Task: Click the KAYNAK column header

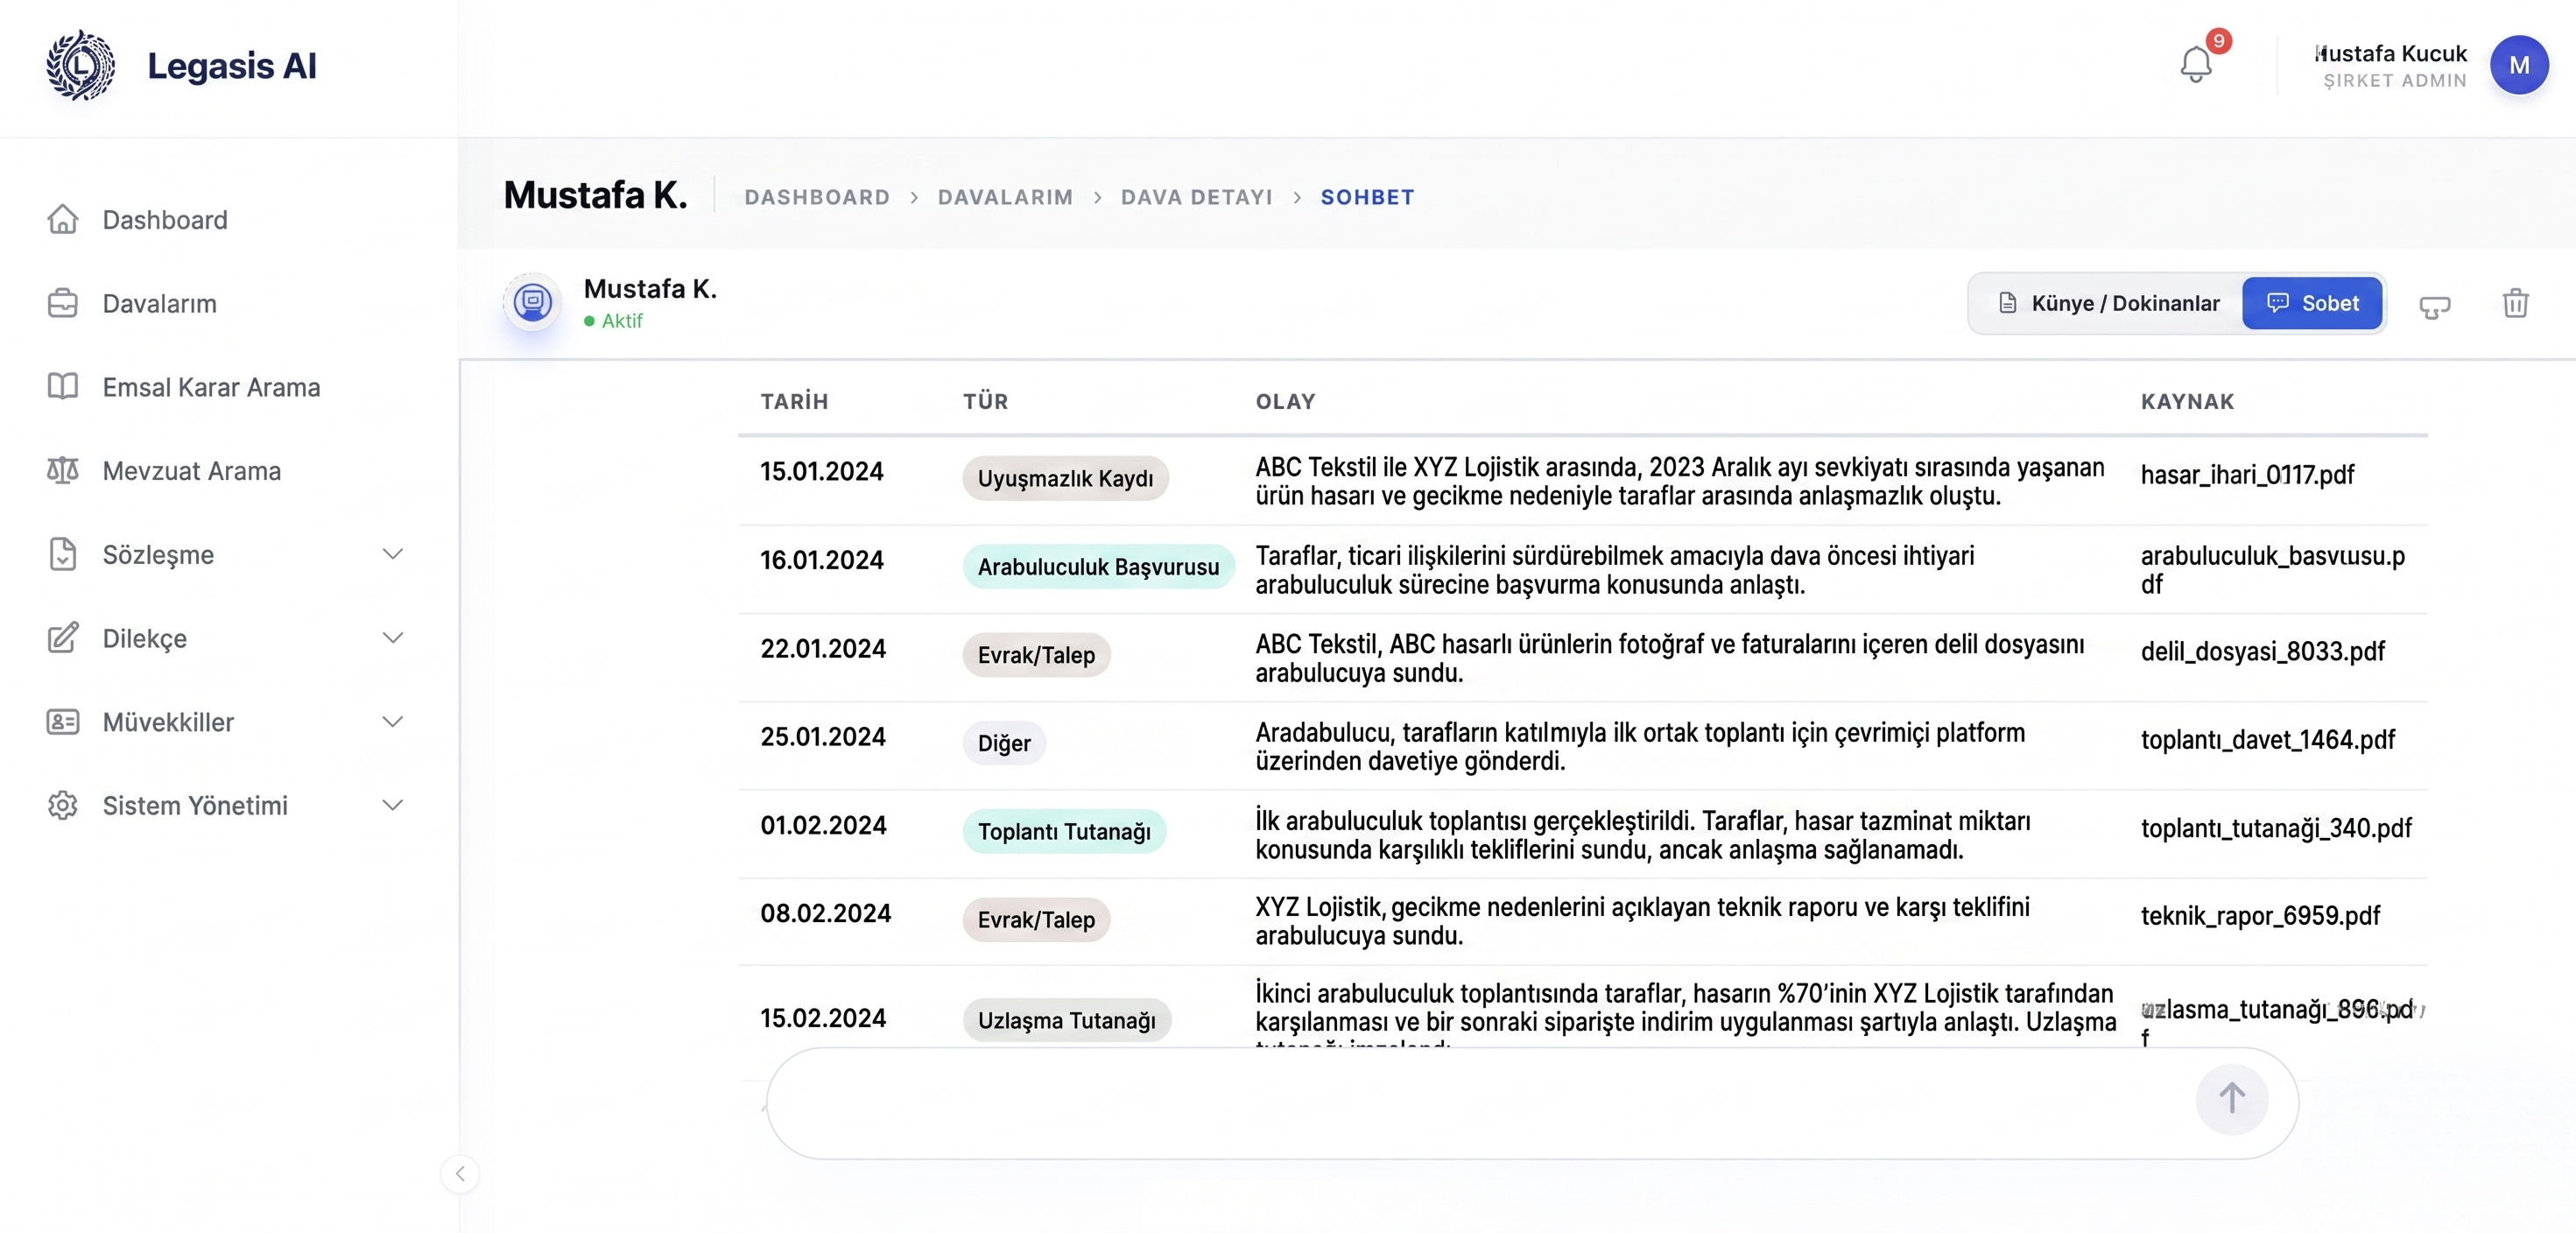Action: tap(2187, 402)
